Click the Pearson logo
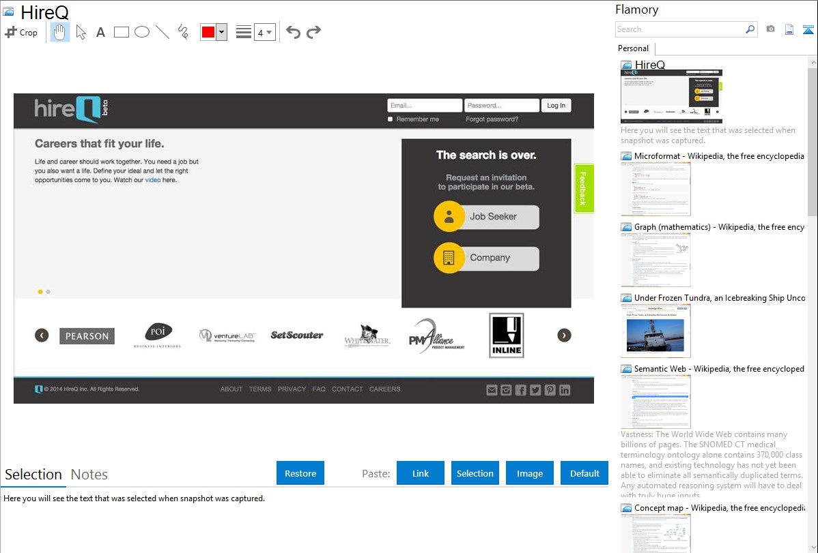The image size is (818, 553). click(87, 336)
